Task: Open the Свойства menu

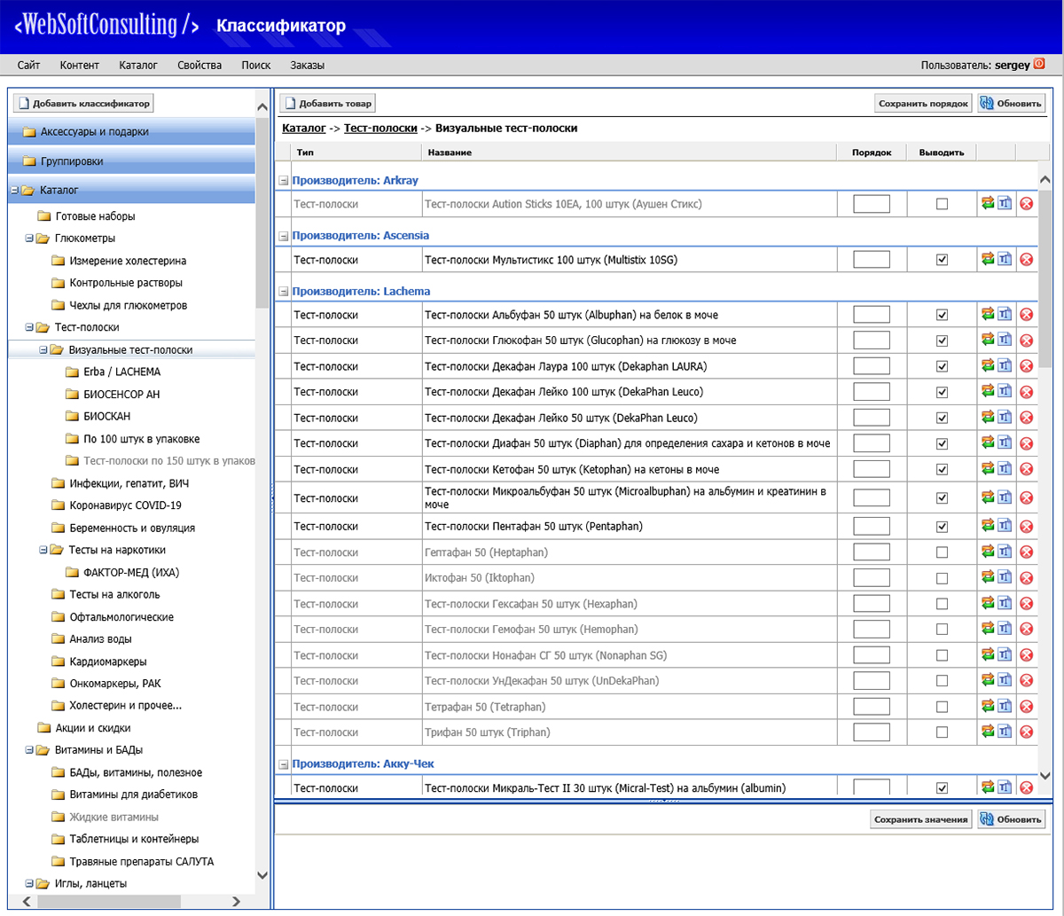Action: pyautogui.click(x=199, y=65)
